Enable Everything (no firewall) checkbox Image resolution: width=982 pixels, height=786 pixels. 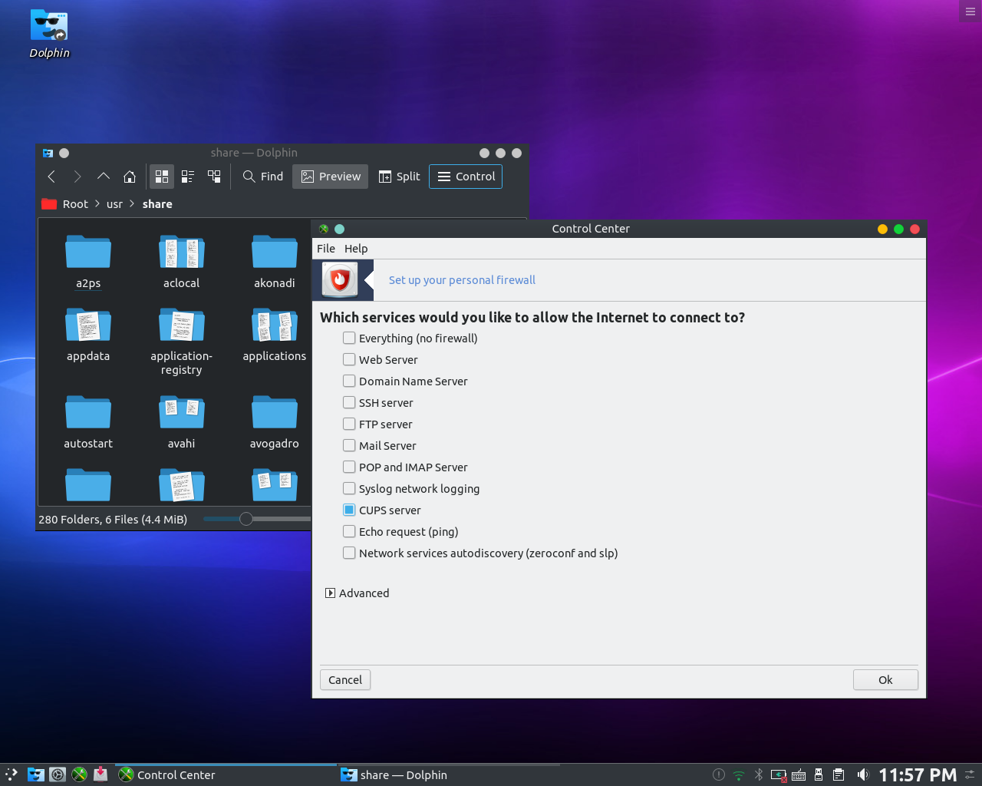349,338
